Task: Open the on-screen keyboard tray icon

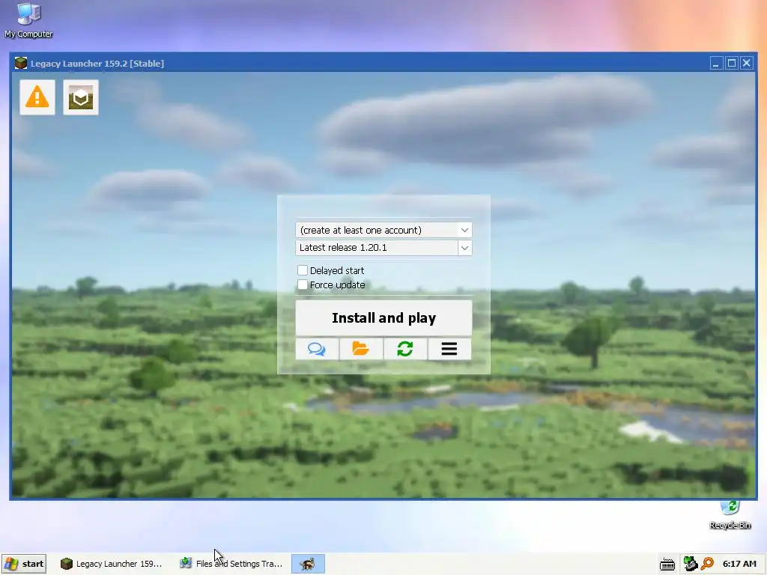Action: [667, 565]
